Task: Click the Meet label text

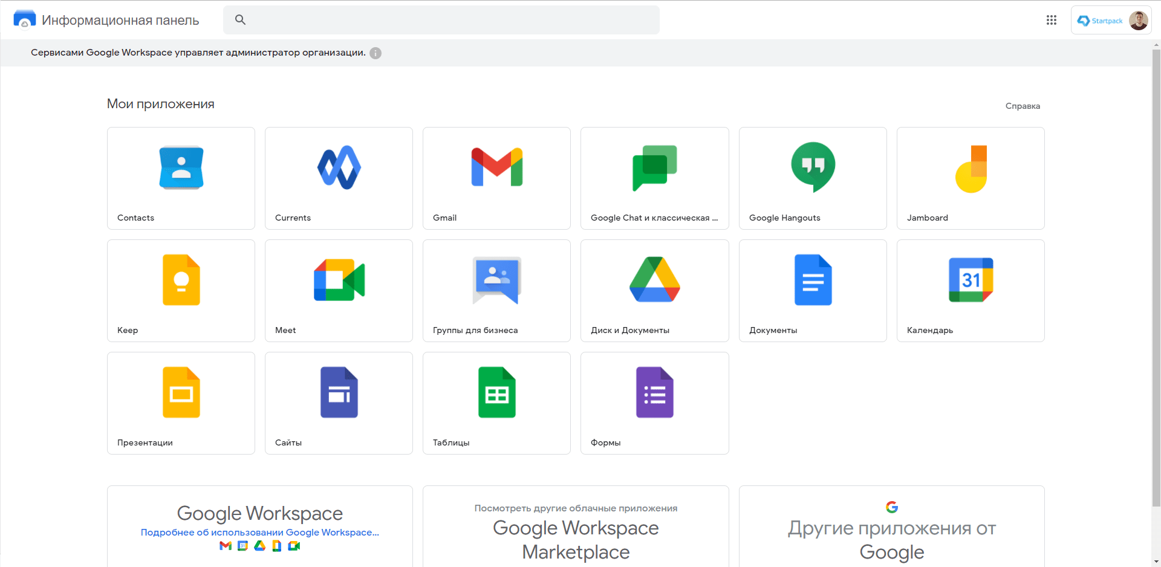Action: [285, 330]
